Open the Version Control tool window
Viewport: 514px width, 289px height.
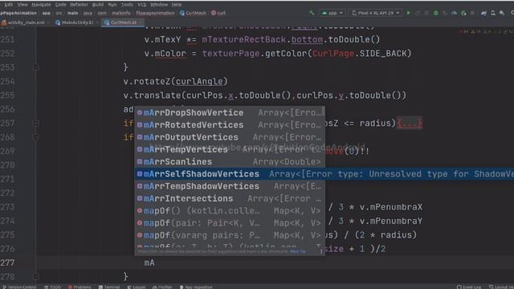pos(19,287)
